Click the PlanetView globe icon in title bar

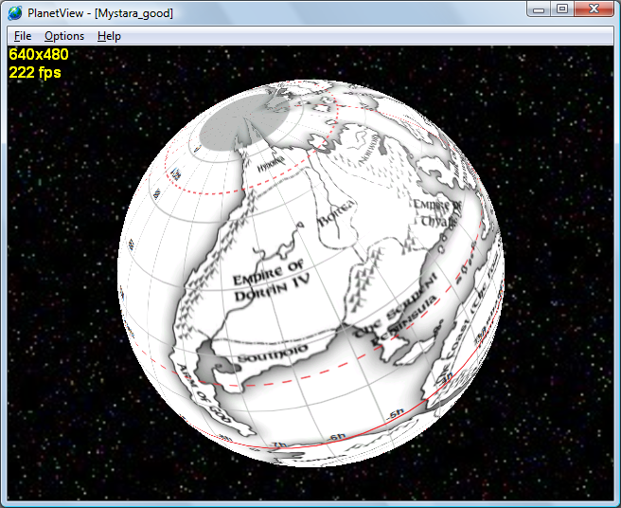14,13
